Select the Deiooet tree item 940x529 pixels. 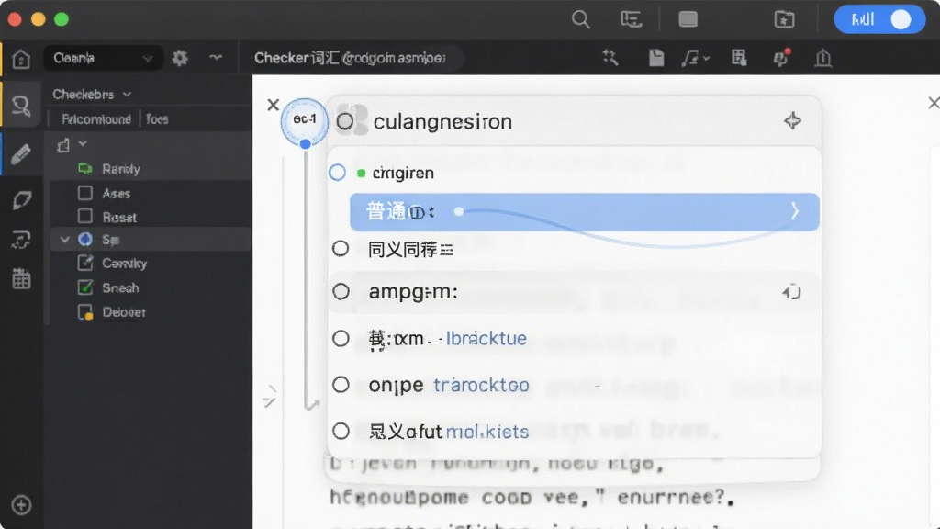tap(124, 312)
